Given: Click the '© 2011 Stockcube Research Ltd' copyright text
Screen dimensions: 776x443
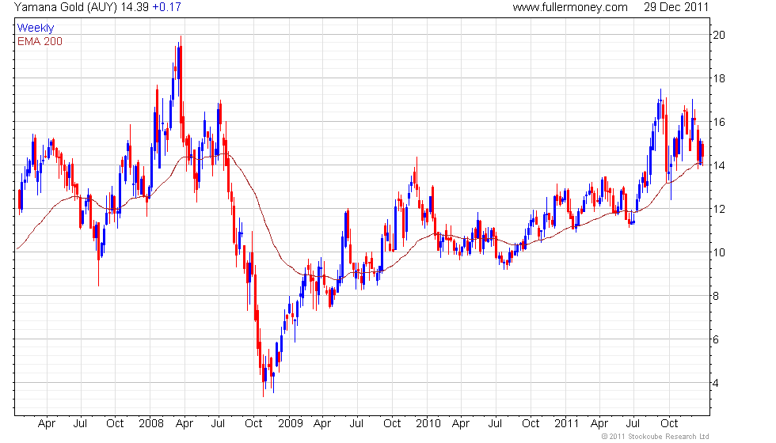Looking at the screenshot, I should click(x=655, y=436).
